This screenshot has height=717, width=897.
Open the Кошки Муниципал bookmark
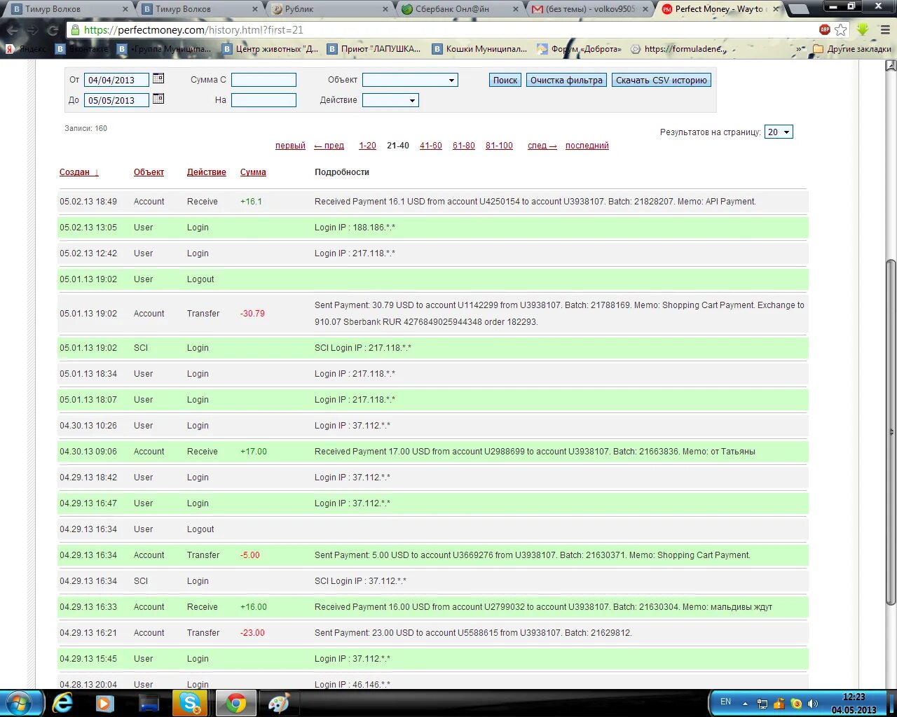pos(479,49)
